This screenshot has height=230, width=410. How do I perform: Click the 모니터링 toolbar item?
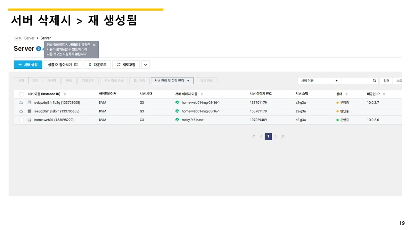click(x=139, y=80)
